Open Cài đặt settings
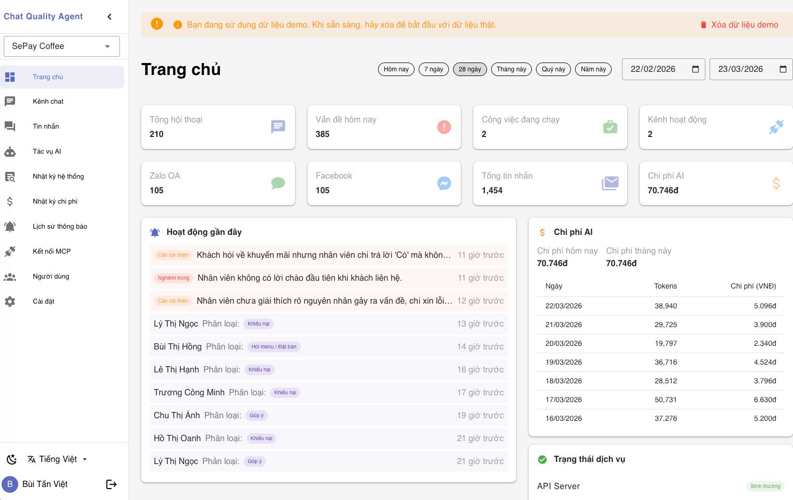The width and height of the screenshot is (793, 500). pyautogui.click(x=43, y=302)
